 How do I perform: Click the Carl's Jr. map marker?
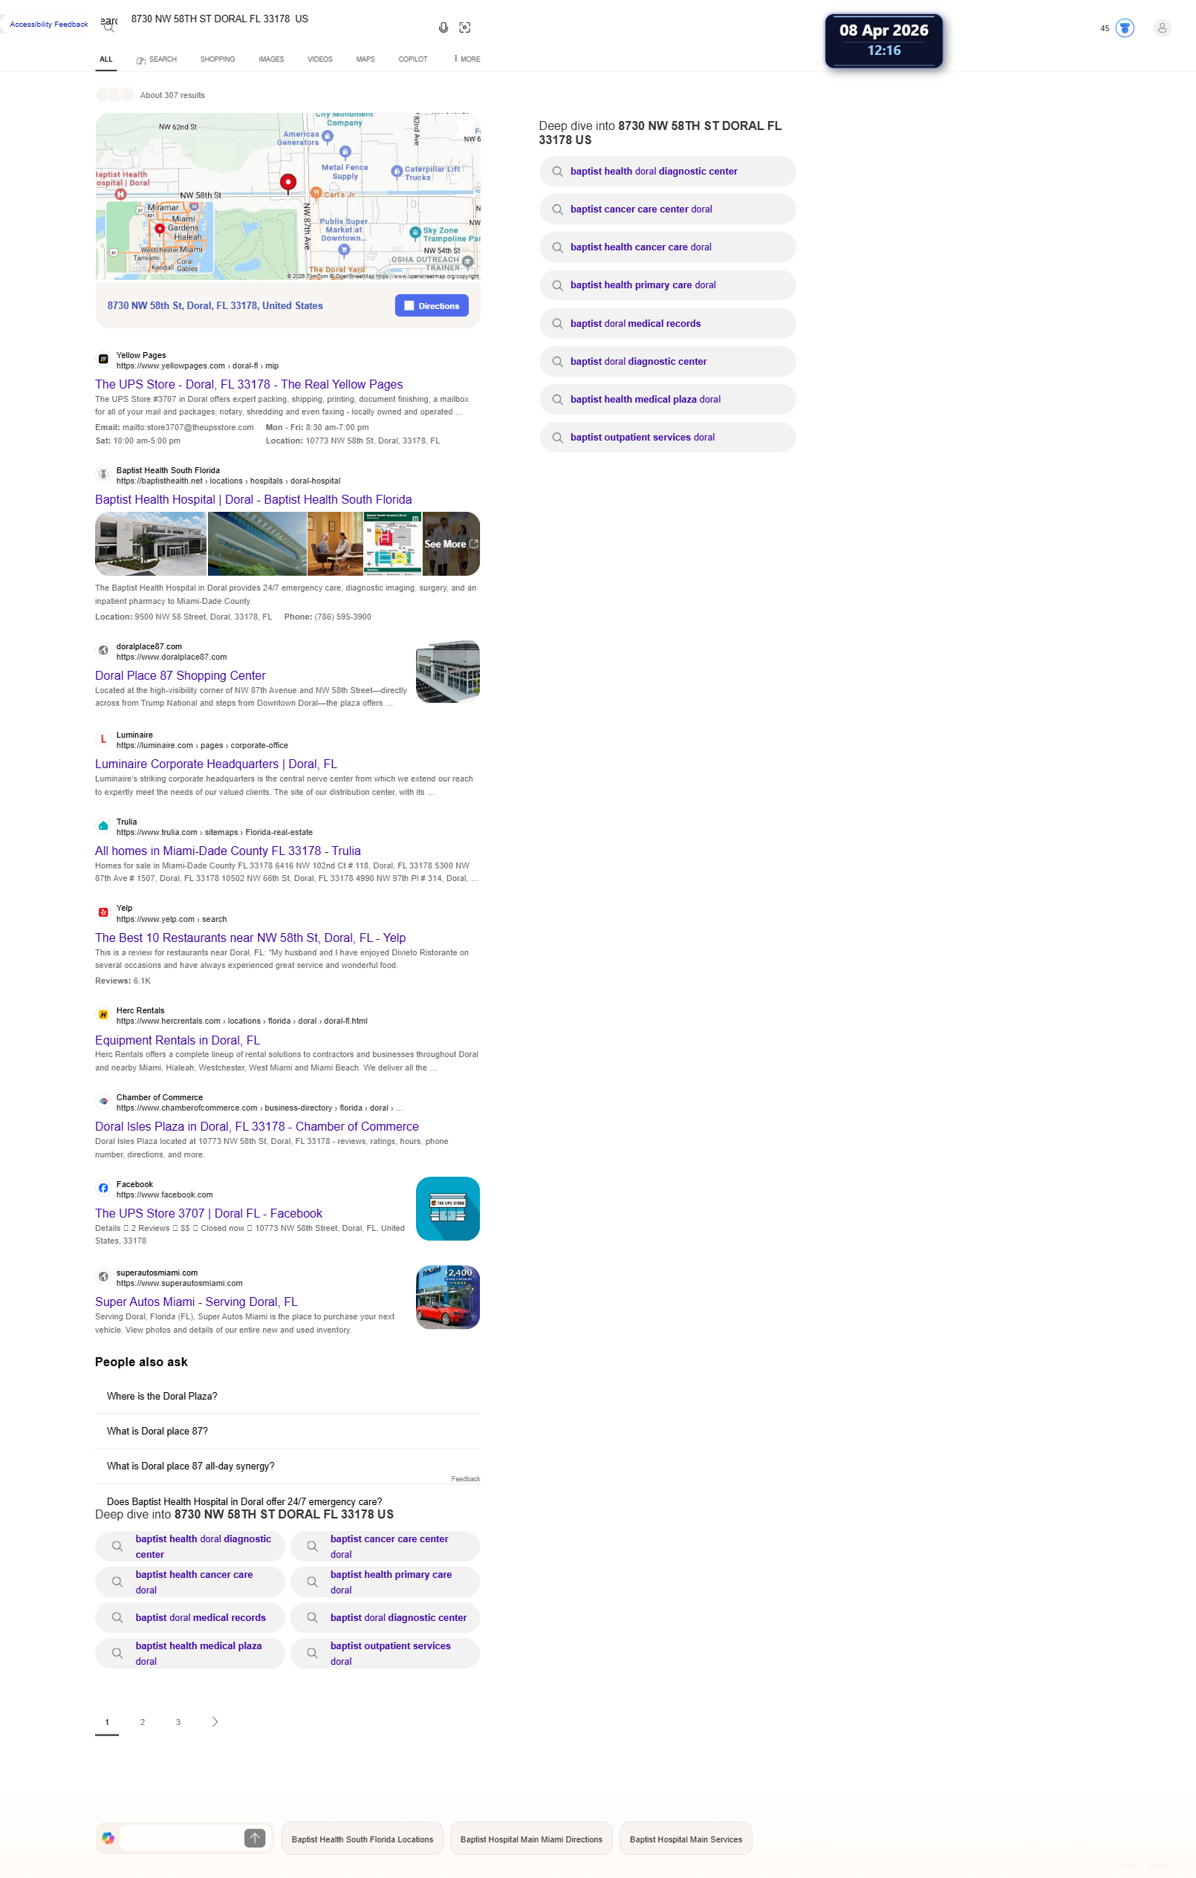(x=316, y=192)
